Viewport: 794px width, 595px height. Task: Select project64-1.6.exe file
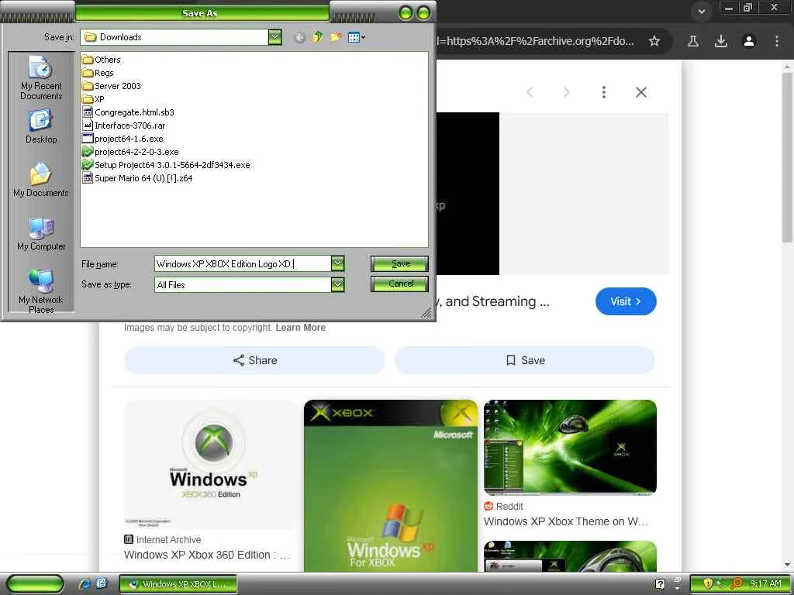tap(123, 139)
